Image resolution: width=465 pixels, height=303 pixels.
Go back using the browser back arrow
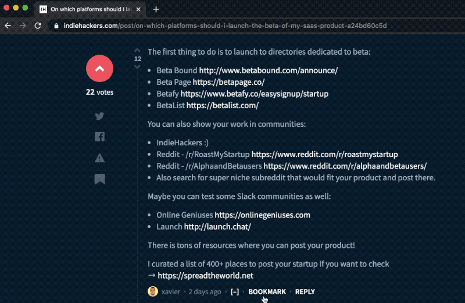8,26
